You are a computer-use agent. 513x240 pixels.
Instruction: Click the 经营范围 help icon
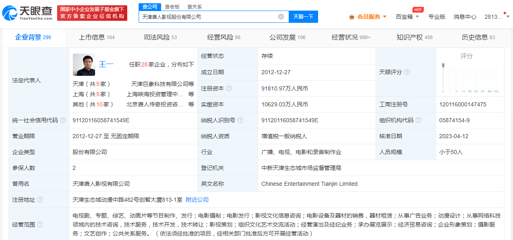coord(40,225)
